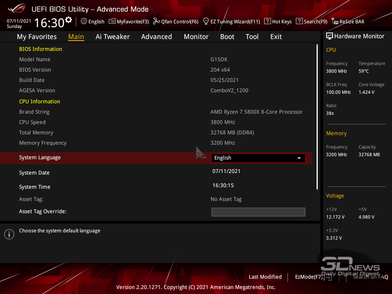Screen dimensions: 392x294
Task: Open Hot Keys question mark icon
Action: click(x=267, y=21)
